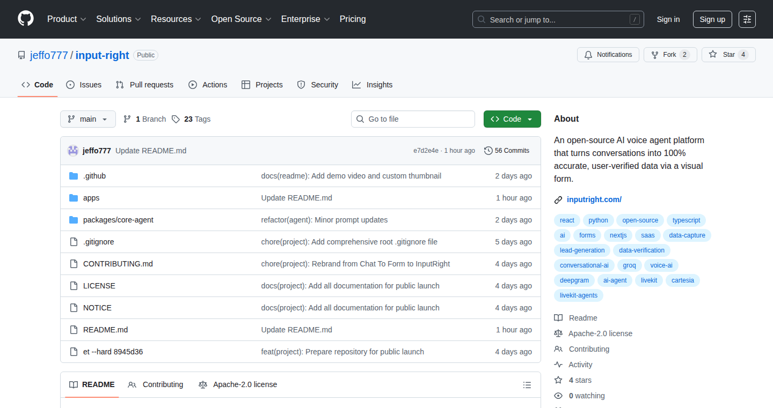The image size is (773, 408).
Task: Open the star icon beside 4 stars
Action: coord(558,380)
